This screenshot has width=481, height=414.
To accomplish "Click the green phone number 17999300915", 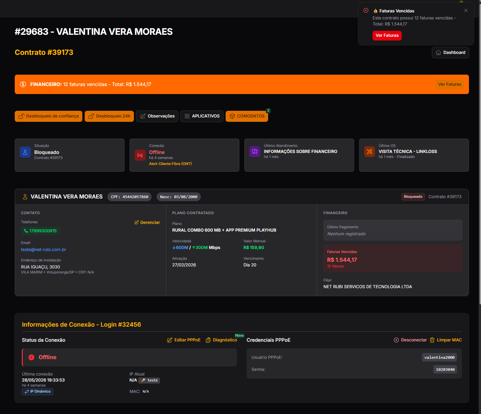I will 40,231.
